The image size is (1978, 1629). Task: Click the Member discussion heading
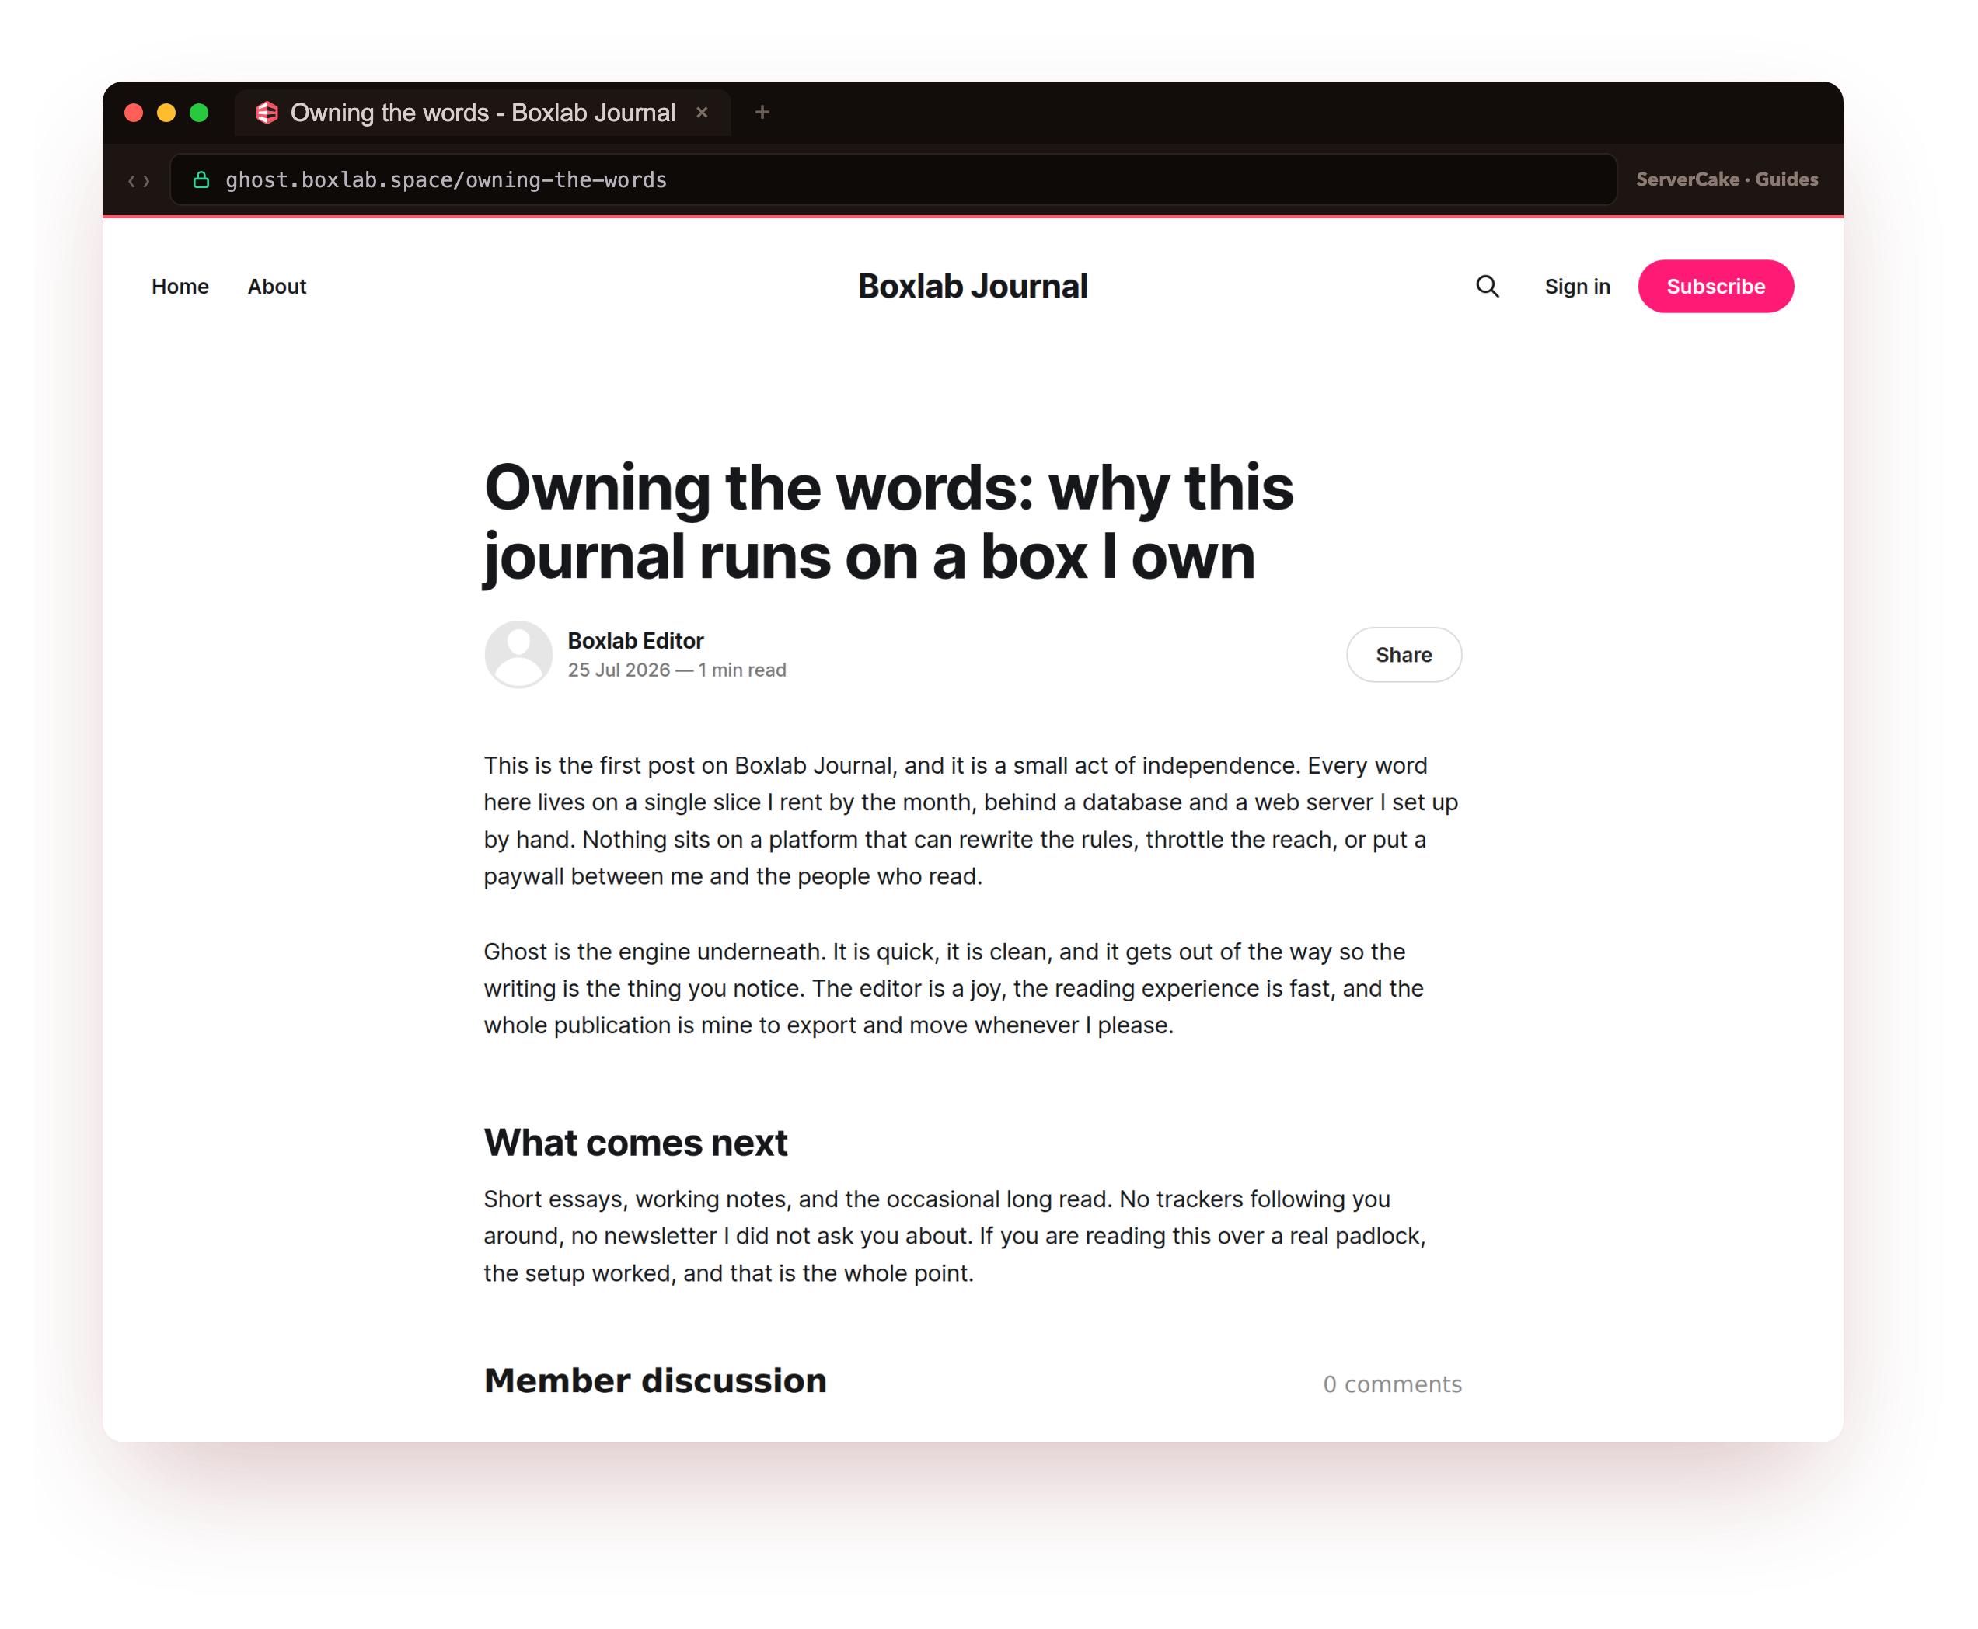pos(655,1380)
